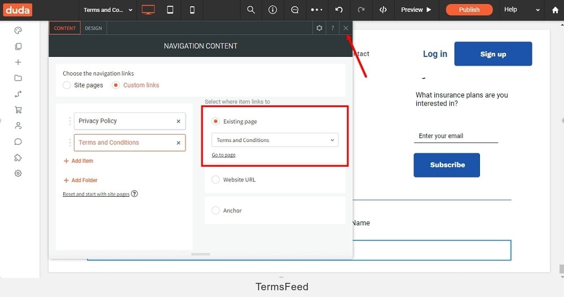Go to the home dashboard icon
Image resolution: width=564 pixels, height=297 pixels.
click(x=556, y=10)
